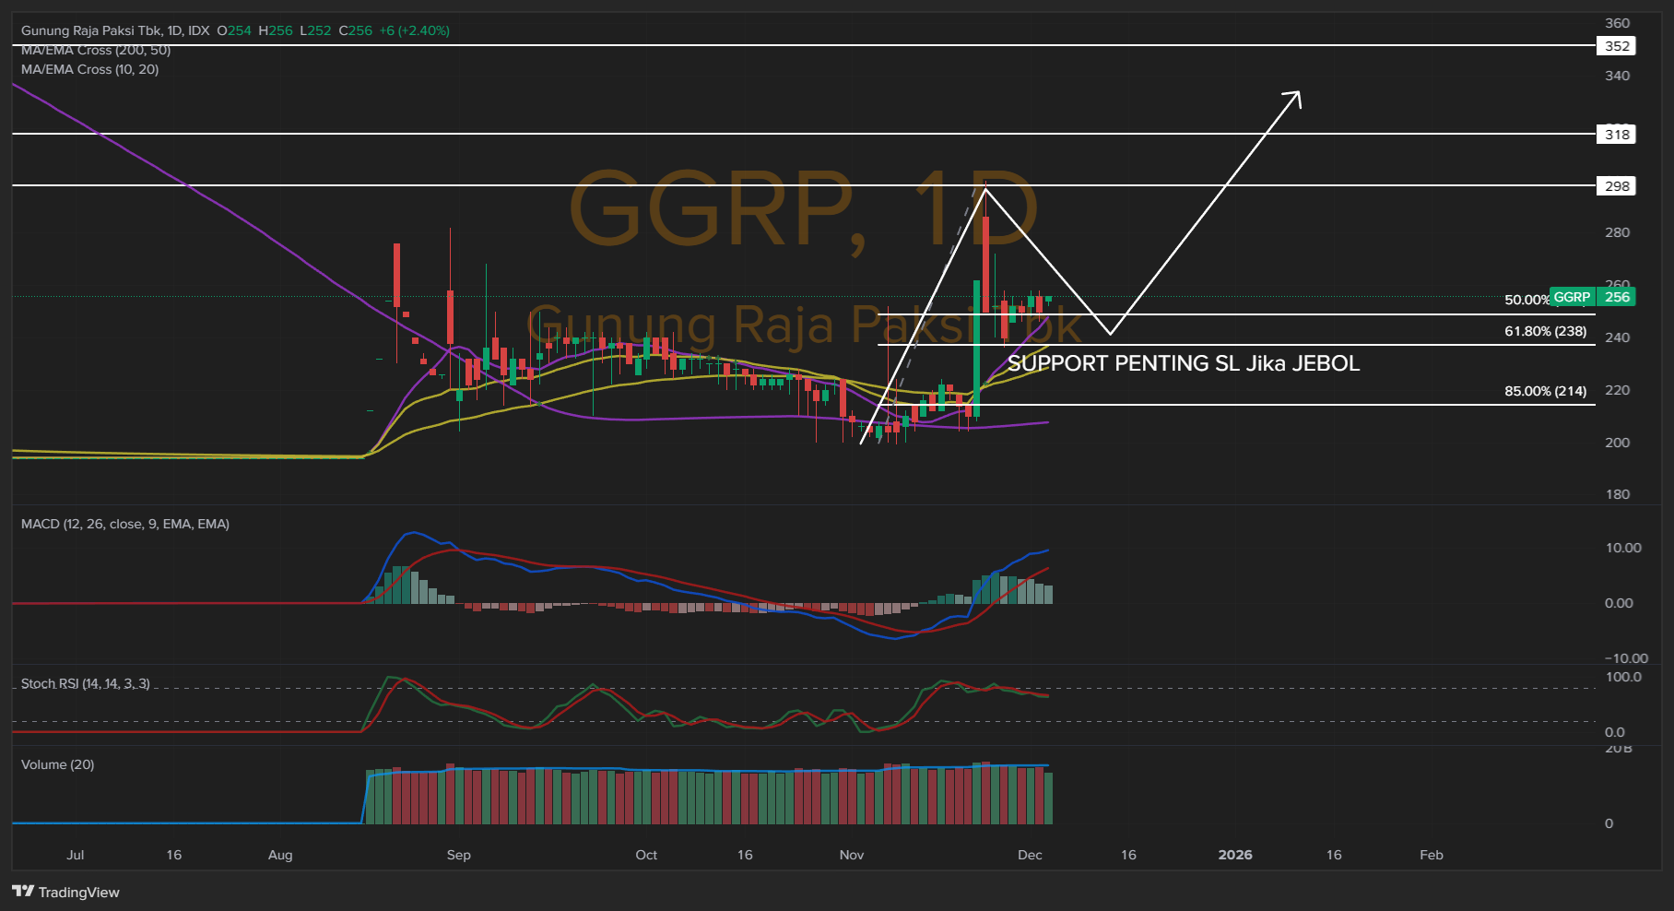This screenshot has height=911, width=1674.
Task: Select the Stoch RSI (14, 14, 3, 3) legend
Action: pos(86,683)
